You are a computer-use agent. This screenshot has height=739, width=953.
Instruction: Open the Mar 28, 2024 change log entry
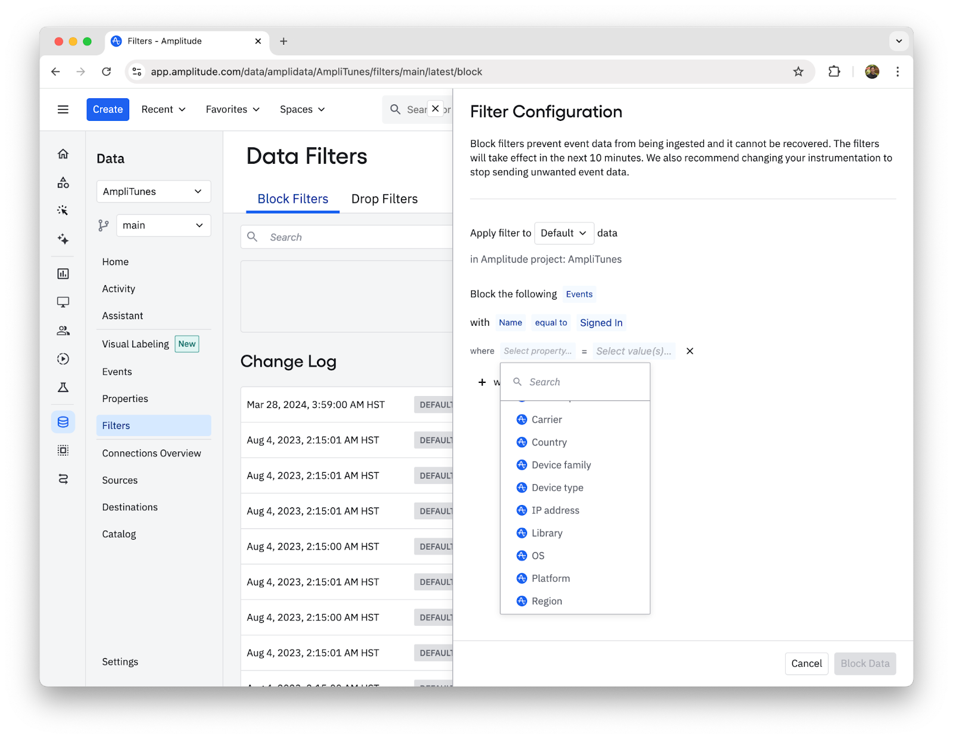click(347, 405)
